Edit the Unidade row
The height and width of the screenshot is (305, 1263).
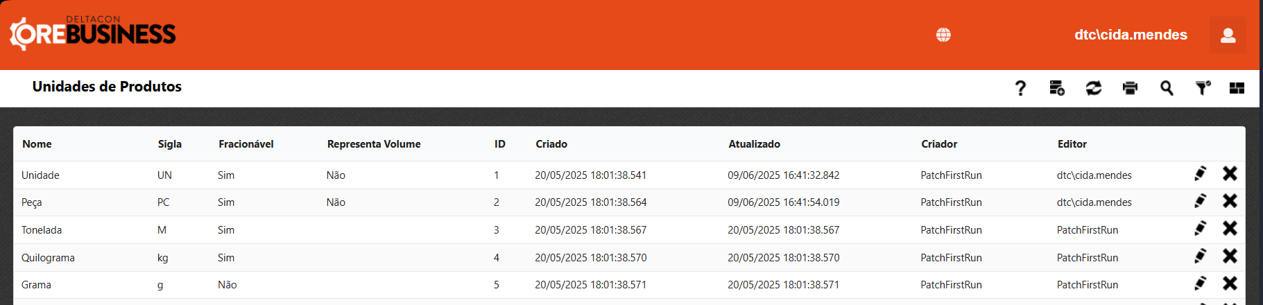click(1200, 173)
